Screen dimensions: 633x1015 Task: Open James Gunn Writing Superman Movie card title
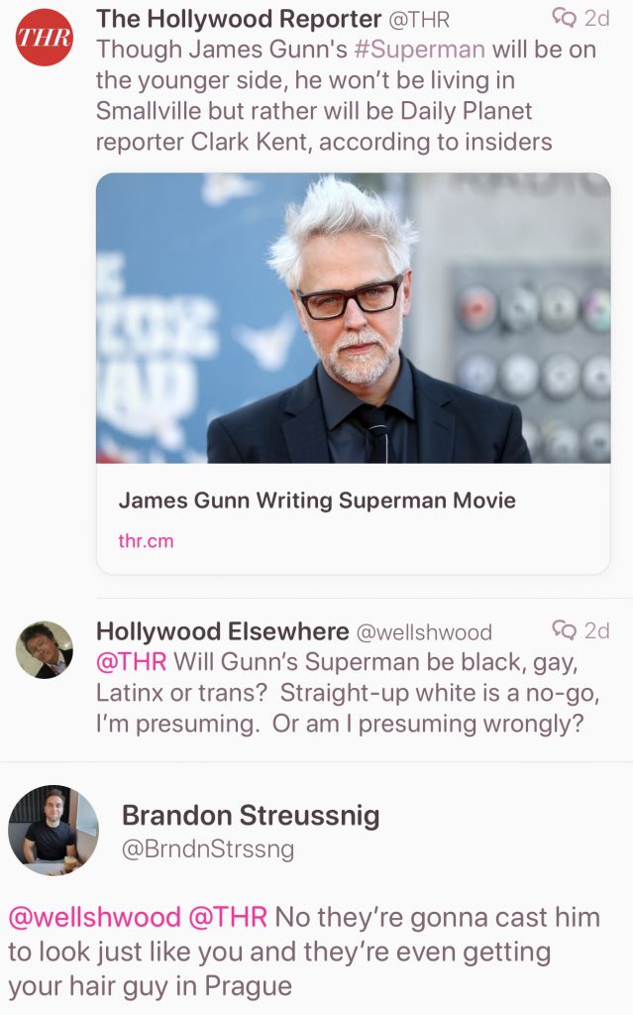(x=317, y=501)
